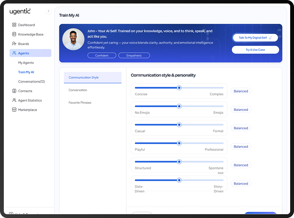Click the ugentic logo

[x=20, y=11]
